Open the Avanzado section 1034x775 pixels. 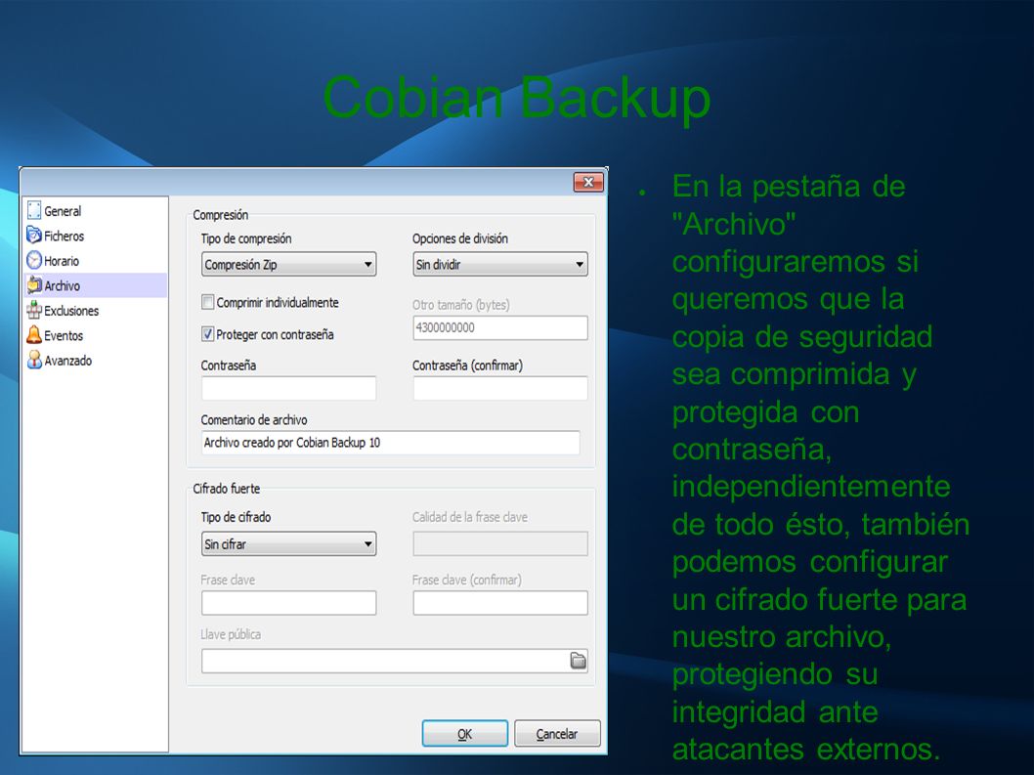95,361
